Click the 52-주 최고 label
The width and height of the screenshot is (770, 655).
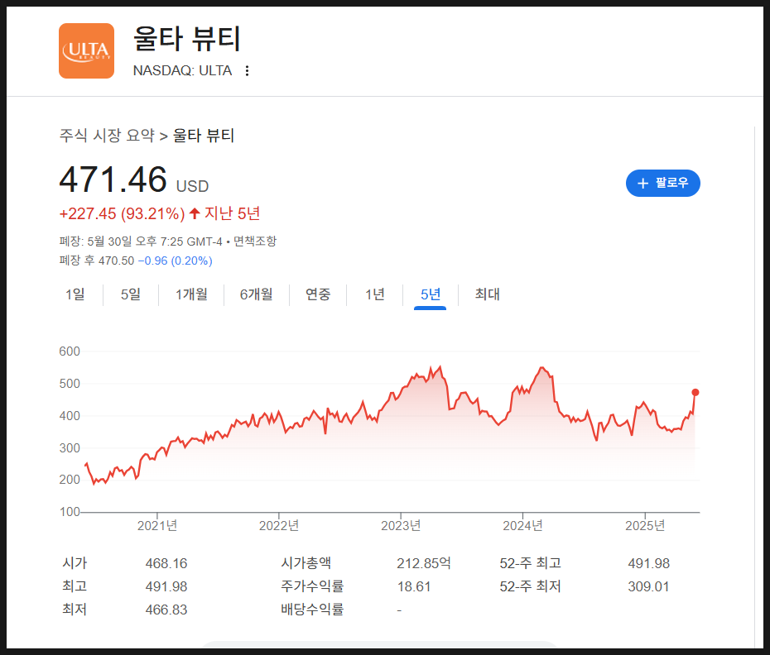coord(531,562)
